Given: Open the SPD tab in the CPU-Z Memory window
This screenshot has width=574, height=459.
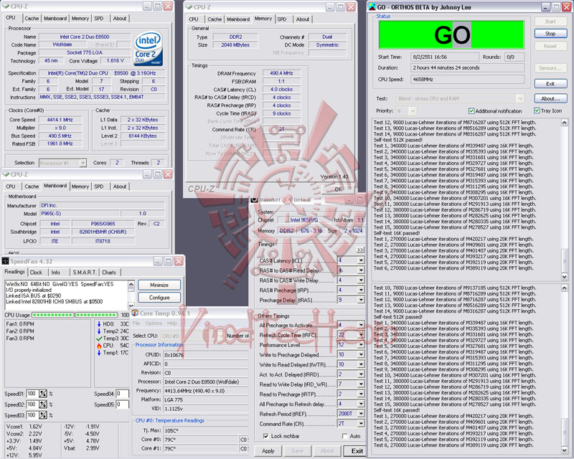Looking at the screenshot, I should 282,19.
